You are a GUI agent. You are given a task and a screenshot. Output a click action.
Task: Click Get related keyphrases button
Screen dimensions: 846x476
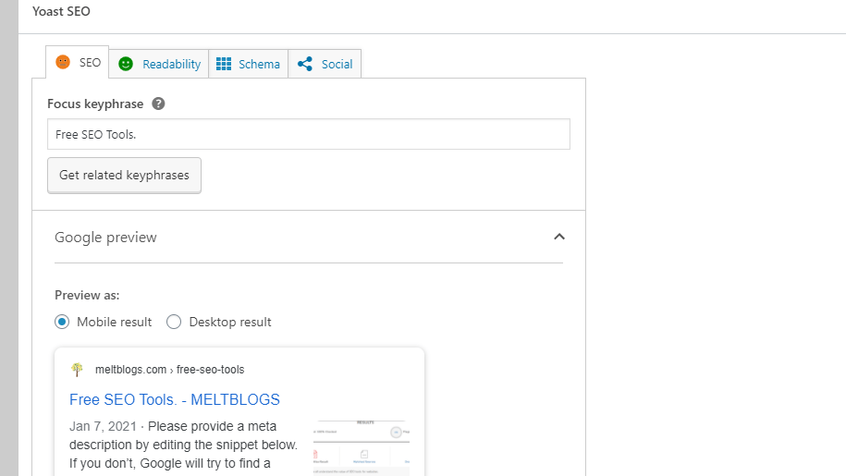click(124, 176)
